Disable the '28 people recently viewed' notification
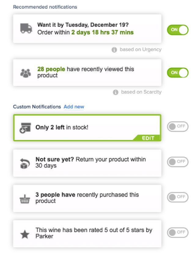This screenshot has width=195, height=255. (178, 72)
